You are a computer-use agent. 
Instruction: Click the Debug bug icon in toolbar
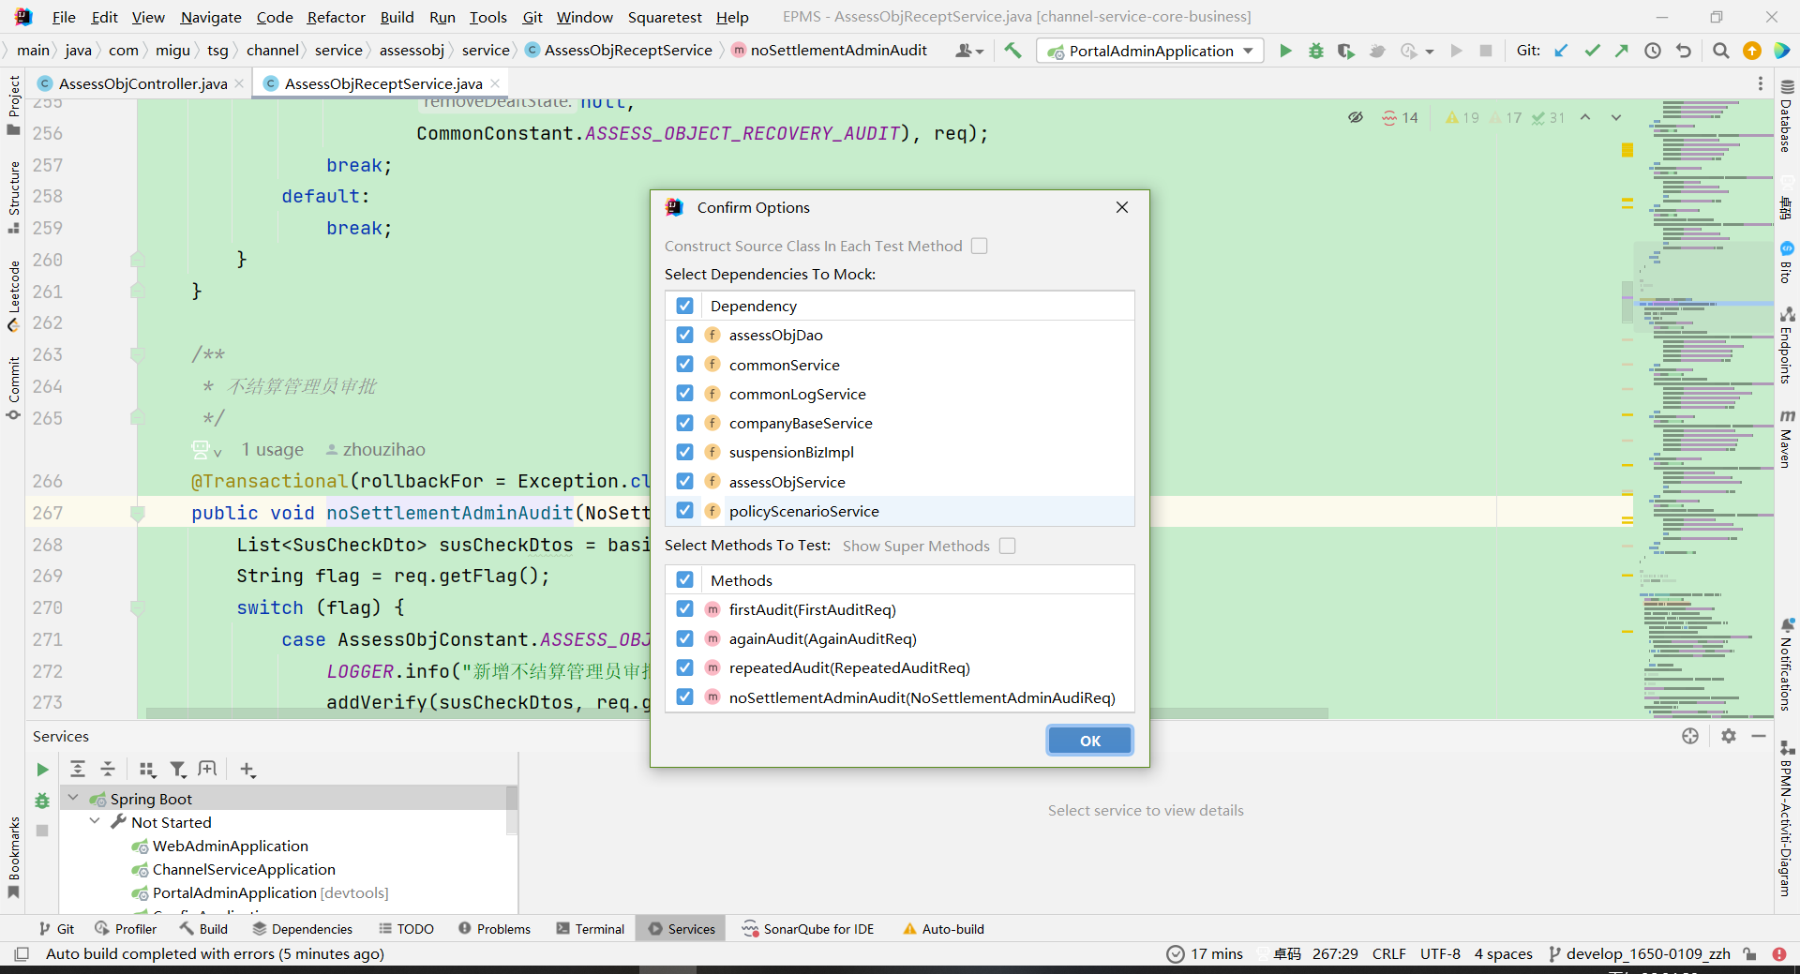(x=1316, y=51)
